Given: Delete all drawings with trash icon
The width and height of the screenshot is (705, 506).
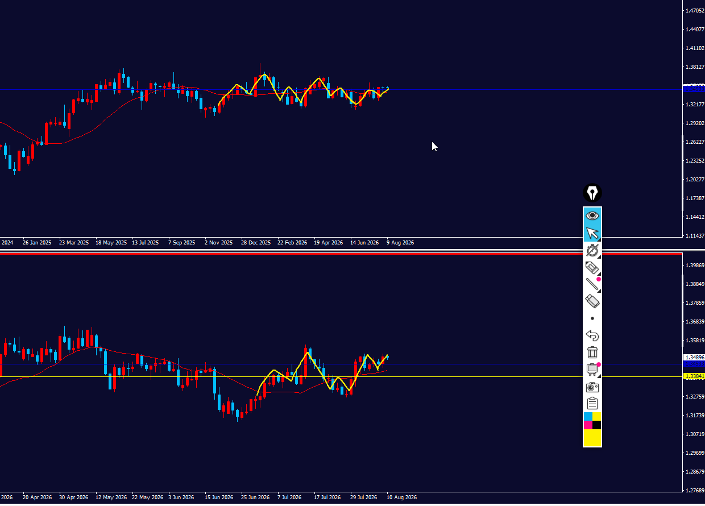Looking at the screenshot, I should 592,352.
